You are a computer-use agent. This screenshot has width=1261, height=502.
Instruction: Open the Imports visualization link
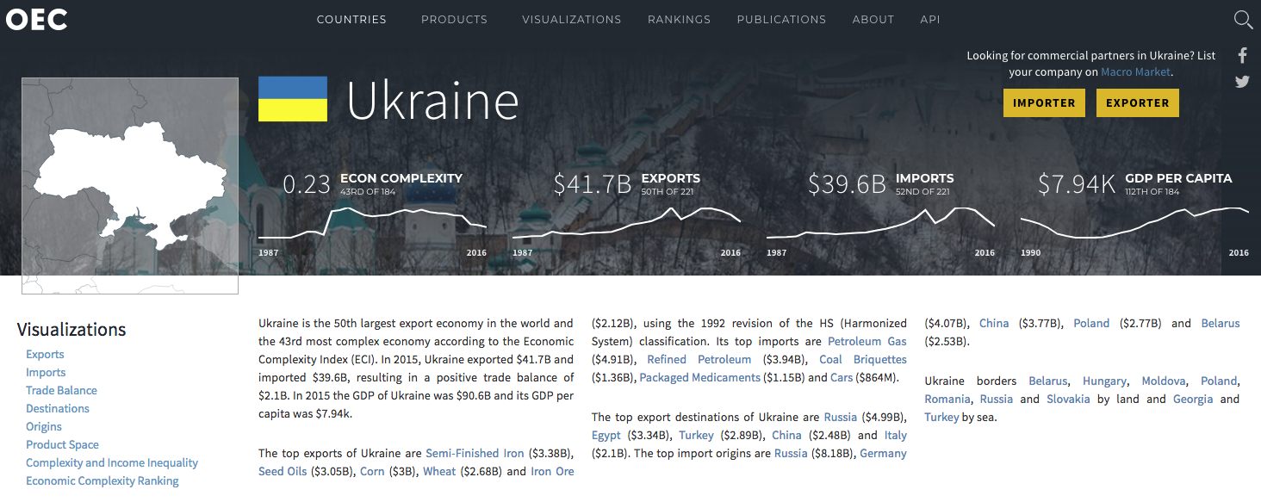point(46,372)
